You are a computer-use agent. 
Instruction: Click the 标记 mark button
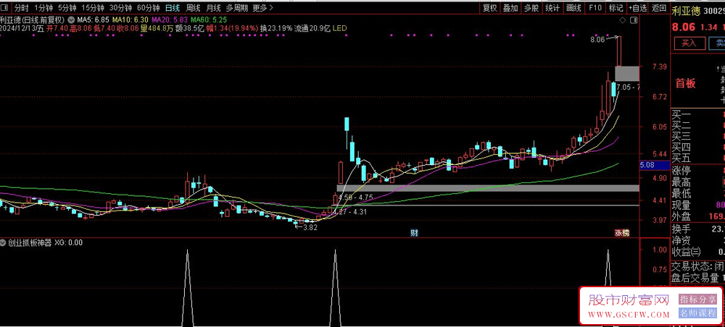[x=616, y=8]
